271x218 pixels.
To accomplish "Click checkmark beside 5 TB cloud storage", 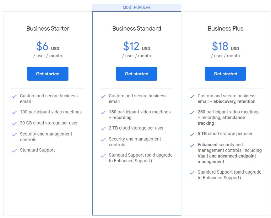I will pyautogui.click(x=192, y=134).
